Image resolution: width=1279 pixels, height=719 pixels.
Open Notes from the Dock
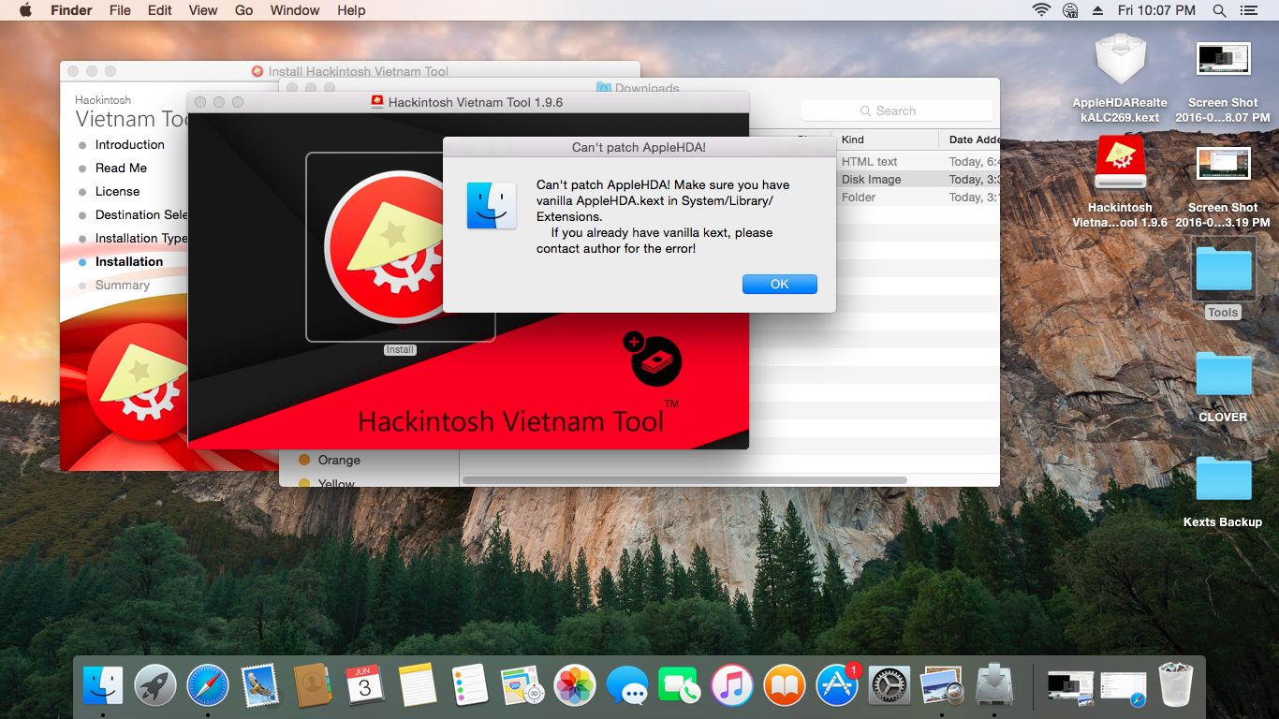pos(418,685)
